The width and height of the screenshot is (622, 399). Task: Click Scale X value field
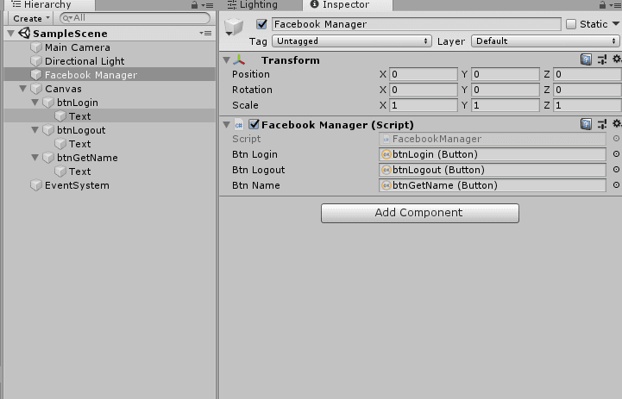click(424, 105)
